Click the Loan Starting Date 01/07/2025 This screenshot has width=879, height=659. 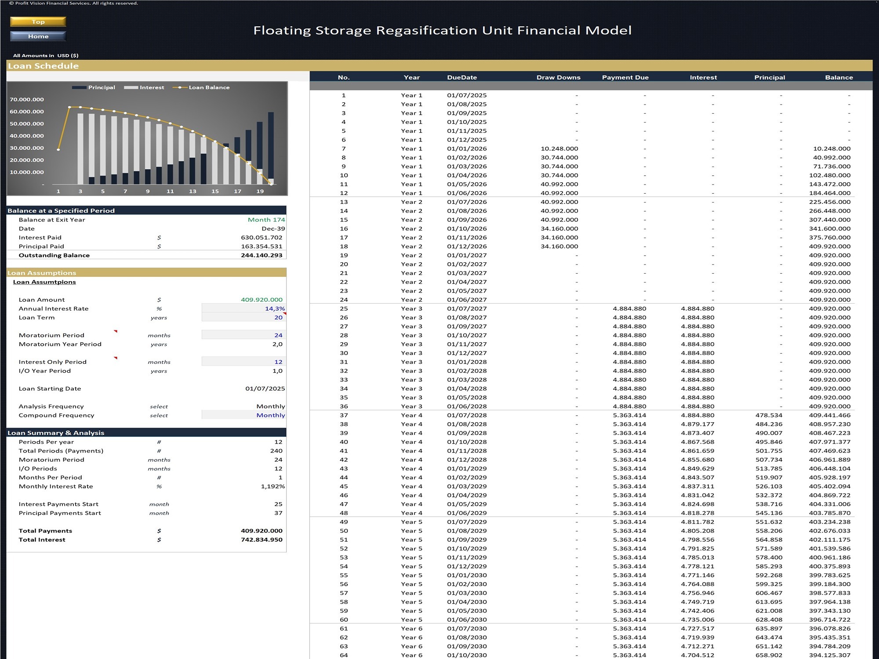click(x=265, y=388)
